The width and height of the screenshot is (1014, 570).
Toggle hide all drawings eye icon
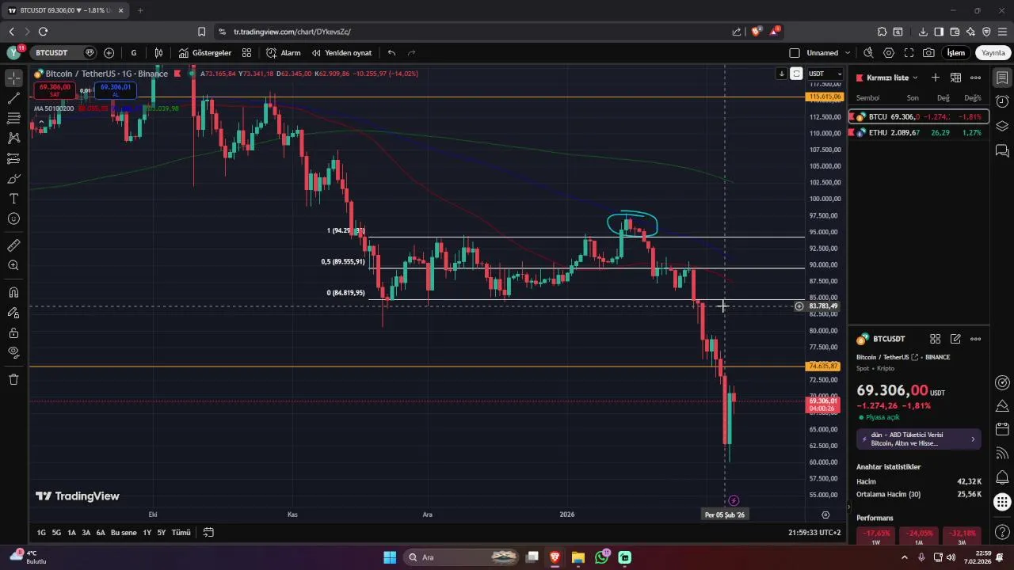[13, 352]
